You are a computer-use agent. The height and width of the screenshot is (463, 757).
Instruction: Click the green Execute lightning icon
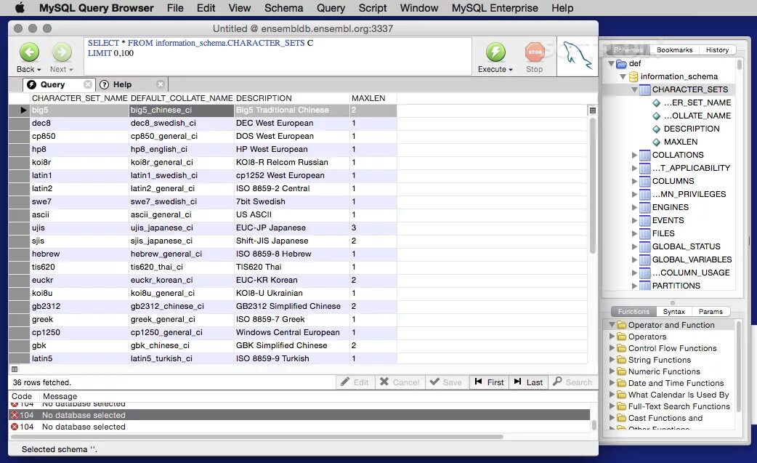[495, 52]
